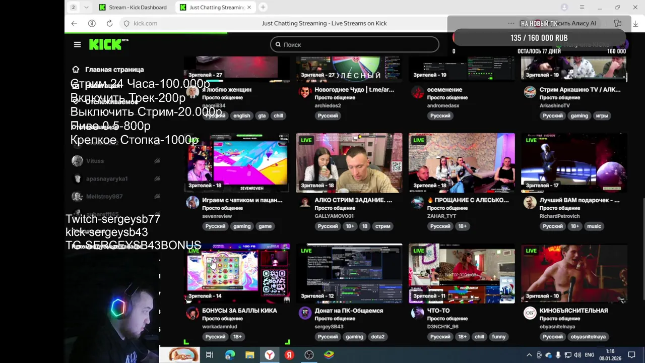645x363 pixels.
Task: Launch Microsoft Edge from the taskbar
Action: click(x=230, y=355)
